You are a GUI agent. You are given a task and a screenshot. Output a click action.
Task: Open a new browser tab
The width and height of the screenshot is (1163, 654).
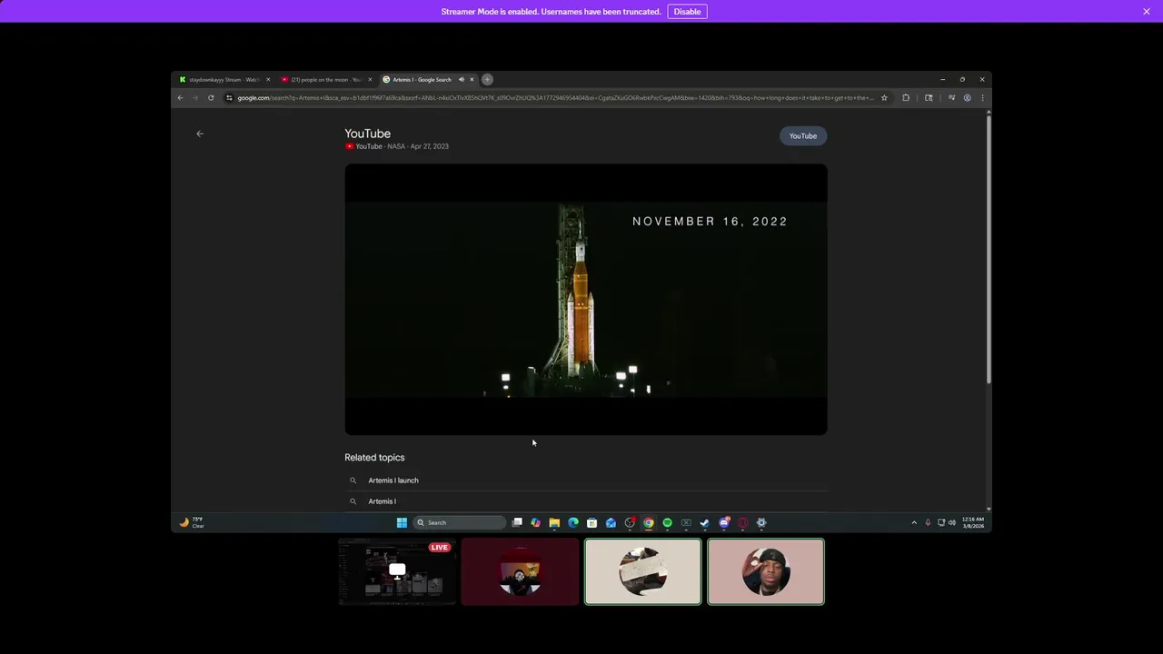(487, 80)
